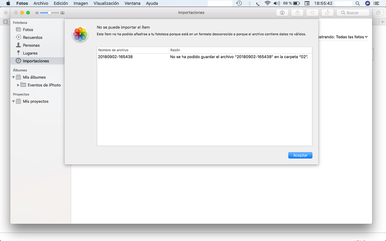
Task: Open the Visualización menu
Action: pyautogui.click(x=106, y=3)
